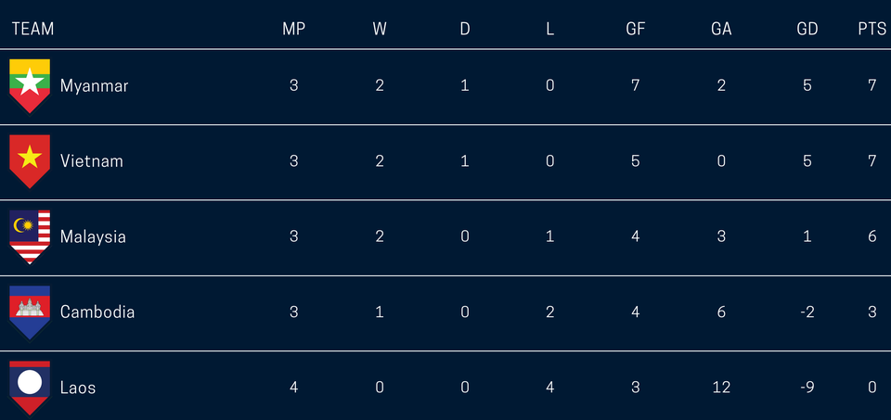The width and height of the screenshot is (891, 420).
Task: Select the Malaysia team name
Action: (x=93, y=236)
